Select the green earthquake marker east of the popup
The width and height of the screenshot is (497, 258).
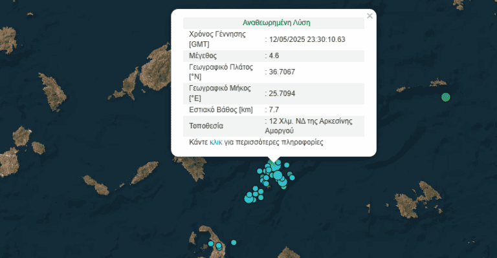click(x=445, y=97)
